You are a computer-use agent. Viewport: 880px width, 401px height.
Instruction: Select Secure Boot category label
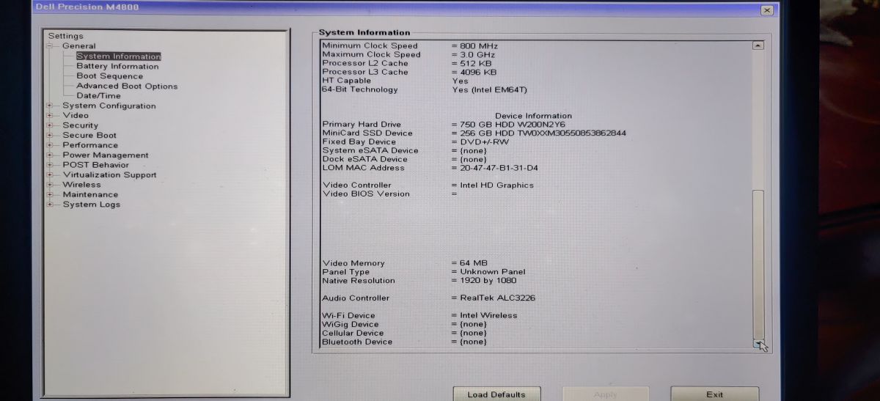(89, 135)
